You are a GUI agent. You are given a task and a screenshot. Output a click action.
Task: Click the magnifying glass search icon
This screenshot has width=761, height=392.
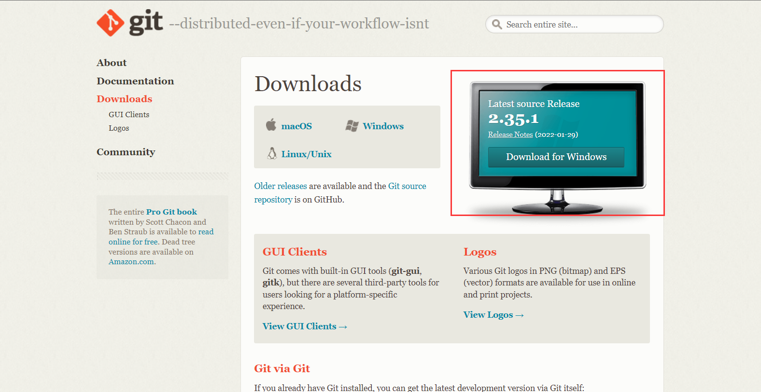pyautogui.click(x=497, y=24)
